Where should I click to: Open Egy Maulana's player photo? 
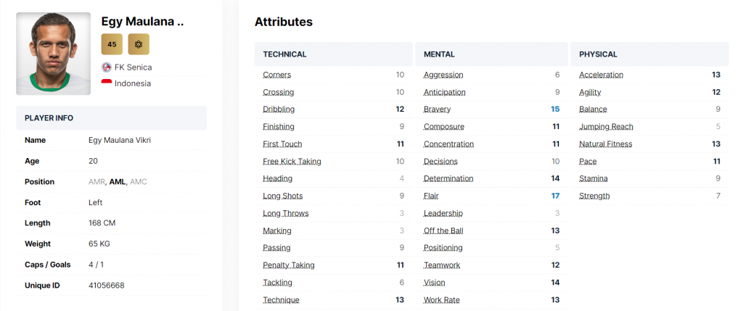point(53,54)
